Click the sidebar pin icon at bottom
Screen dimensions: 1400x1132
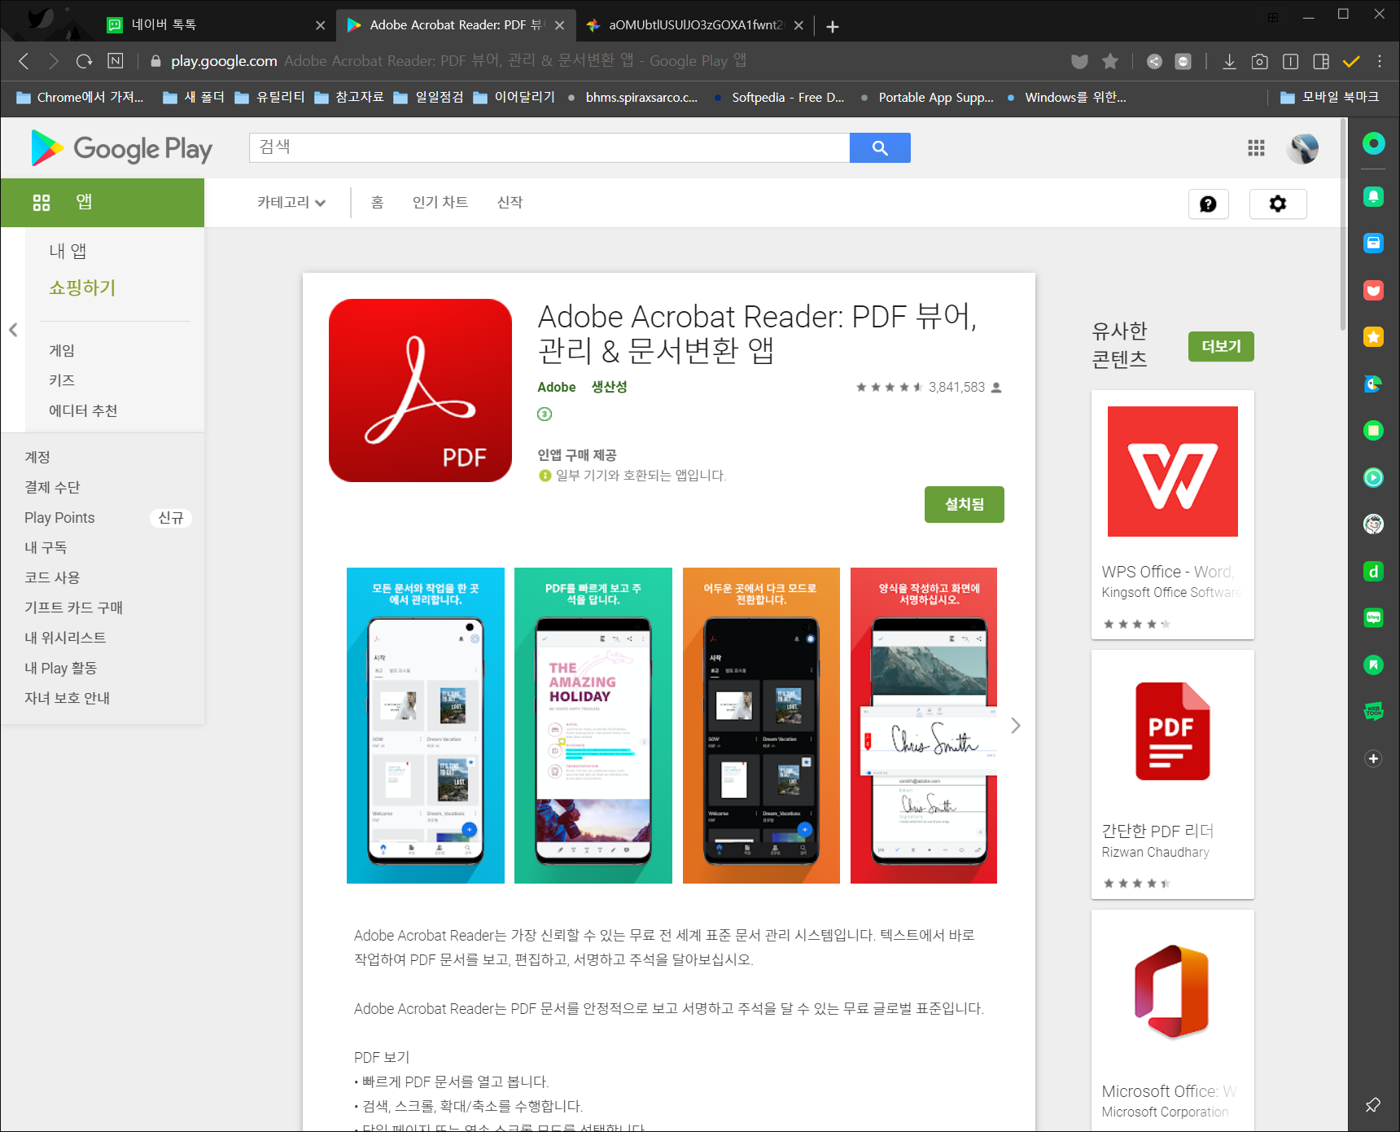click(1373, 1104)
